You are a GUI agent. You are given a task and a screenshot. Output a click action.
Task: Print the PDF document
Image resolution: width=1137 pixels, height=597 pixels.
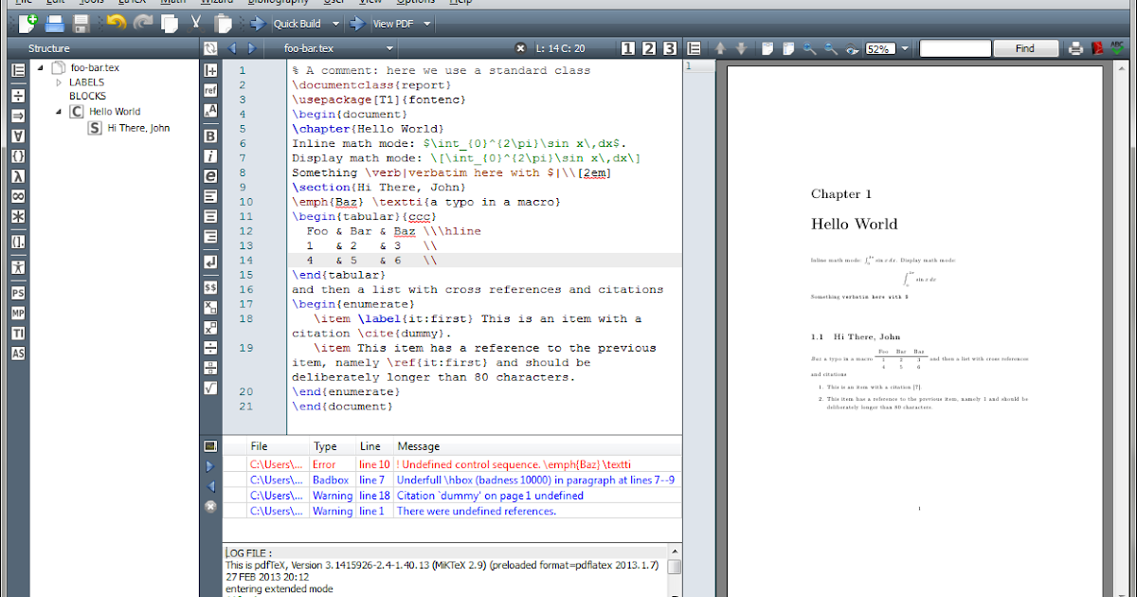tap(1076, 48)
